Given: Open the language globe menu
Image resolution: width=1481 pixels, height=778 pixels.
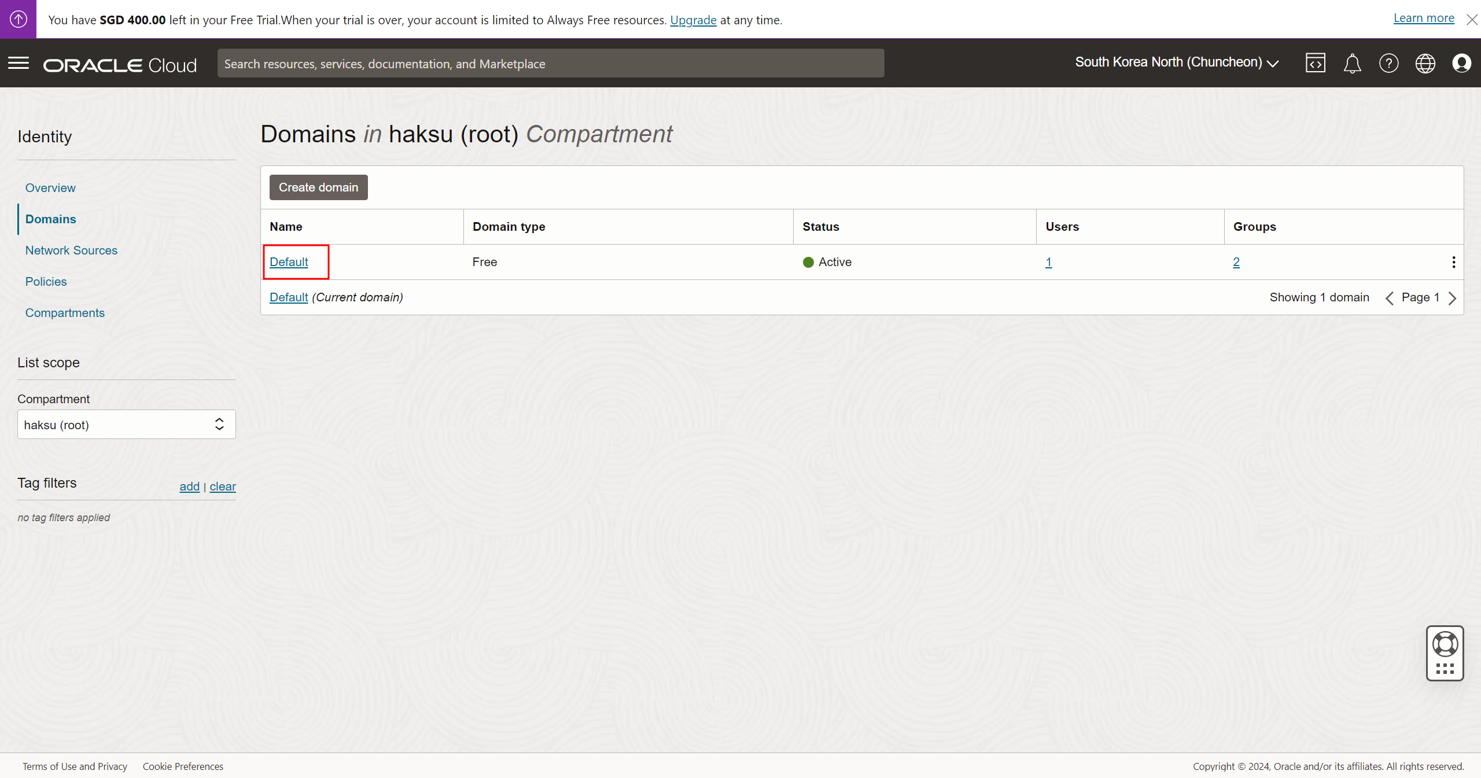Looking at the screenshot, I should 1425,63.
